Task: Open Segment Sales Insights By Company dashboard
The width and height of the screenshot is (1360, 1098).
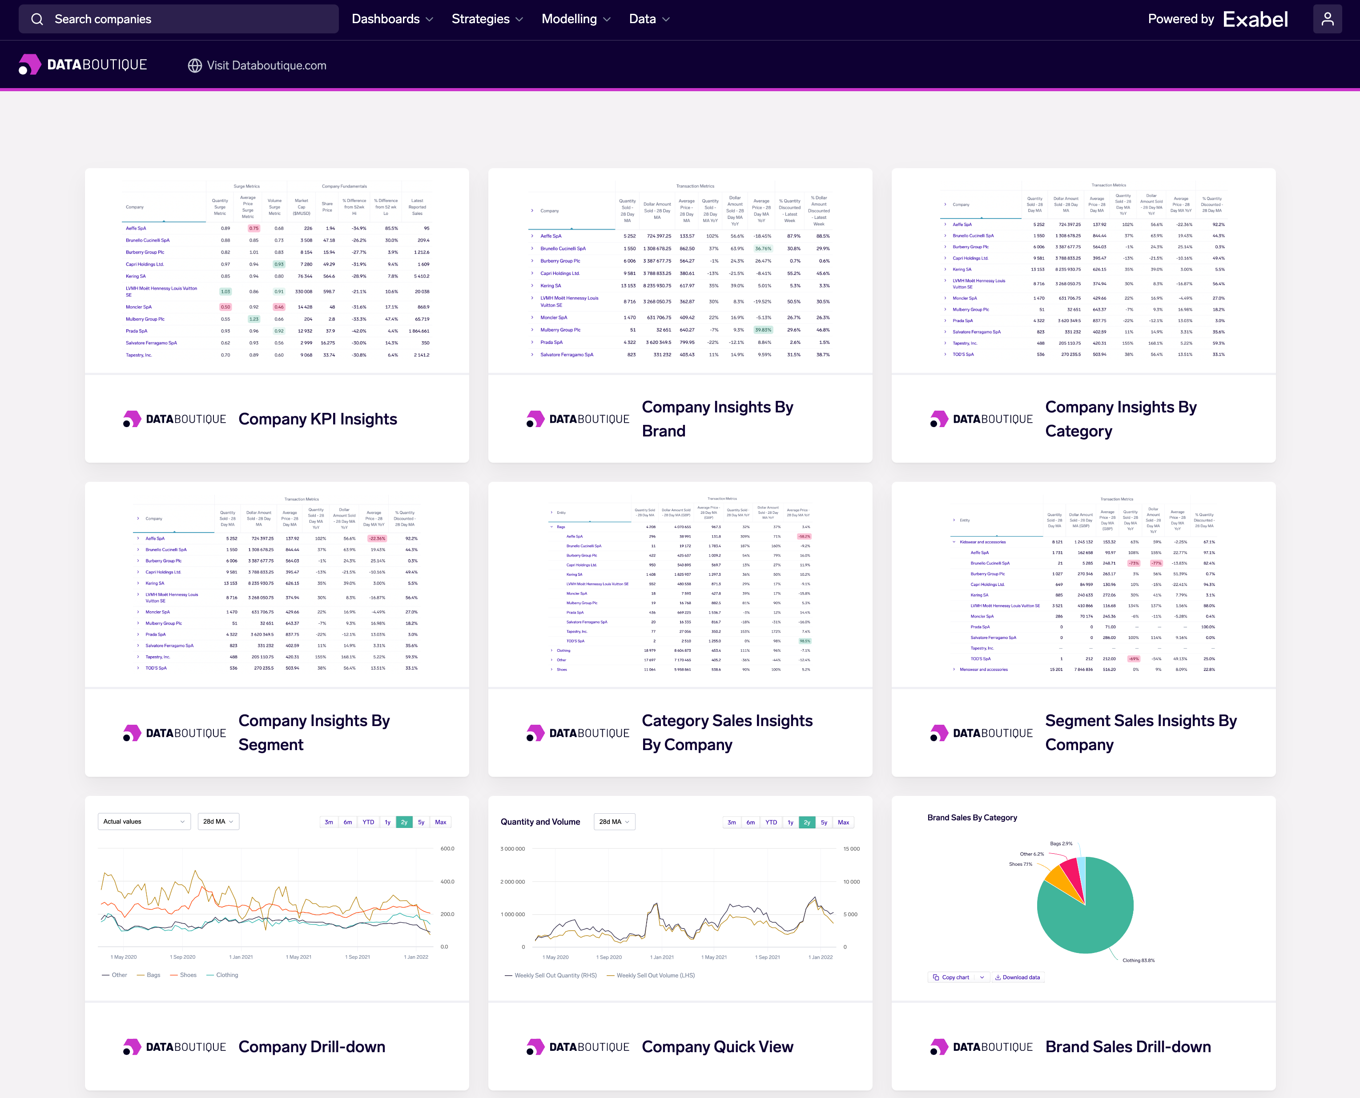Action: 1141,732
